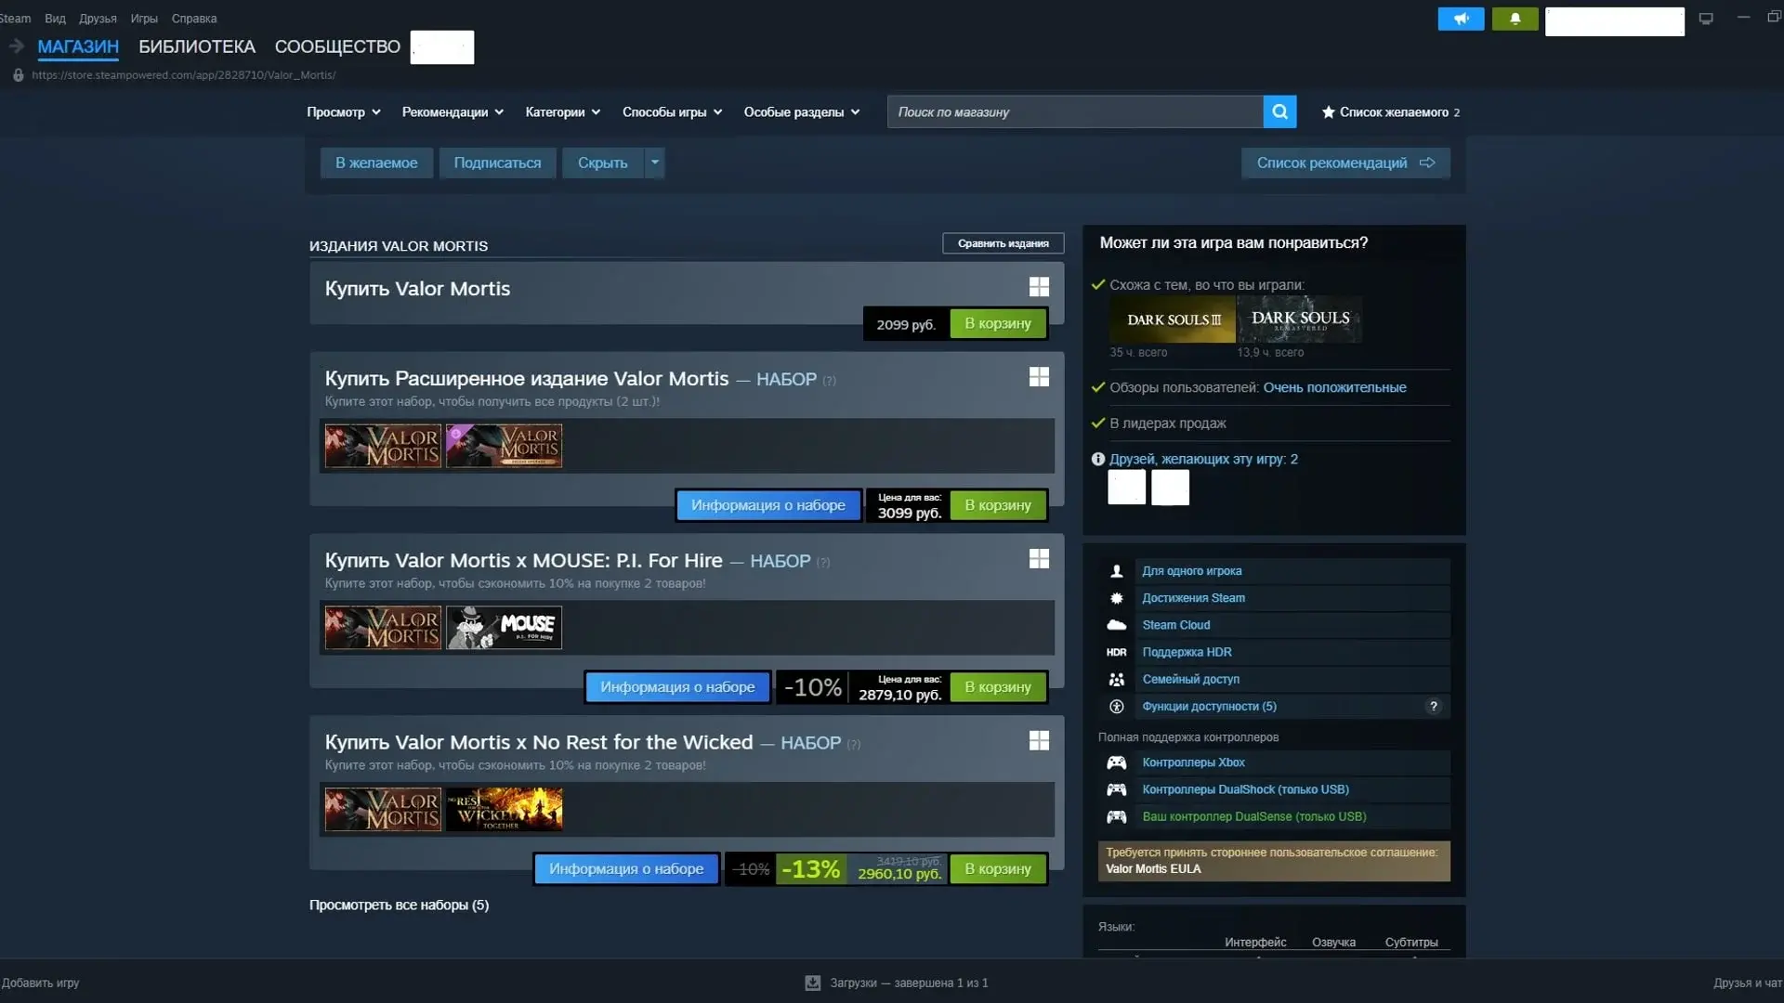The width and height of the screenshot is (1784, 1003).
Task: Switch to the СООБЩЕСТВО tab
Action: coord(337,46)
